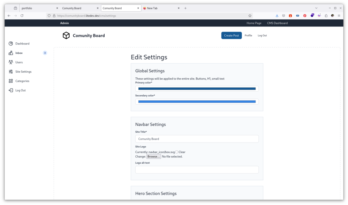348x205 pixels.
Task: Open the CMS Dashboard link in admin bar
Action: [277, 23]
